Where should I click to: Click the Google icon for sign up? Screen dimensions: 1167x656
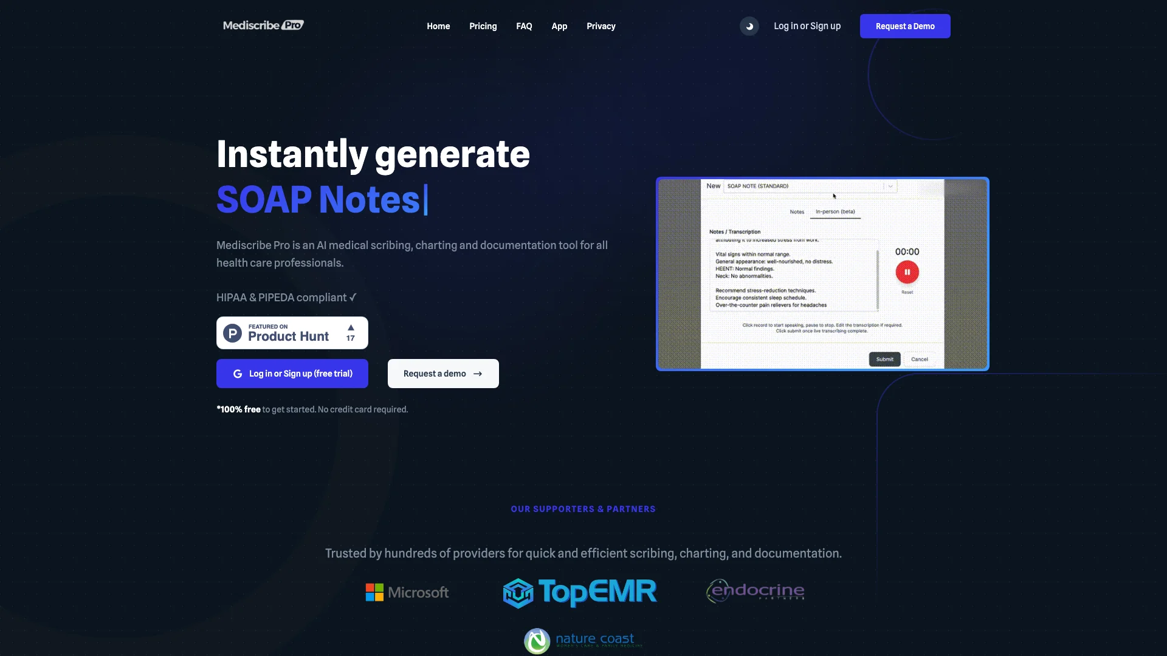point(237,374)
